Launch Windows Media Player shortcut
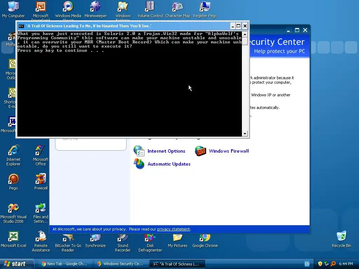 tap(68, 10)
